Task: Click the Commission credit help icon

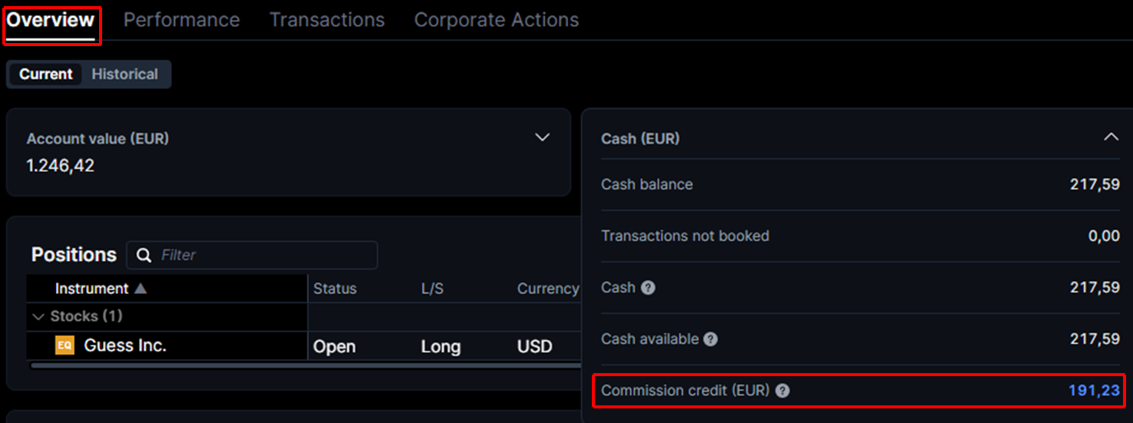Action: [x=781, y=391]
